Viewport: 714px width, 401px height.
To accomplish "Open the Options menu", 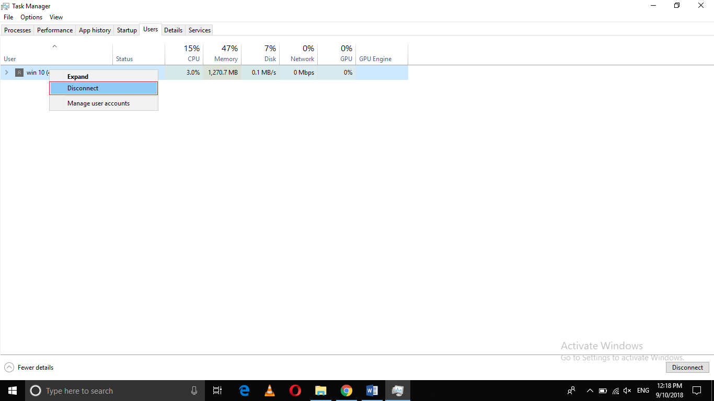I will pos(31,17).
